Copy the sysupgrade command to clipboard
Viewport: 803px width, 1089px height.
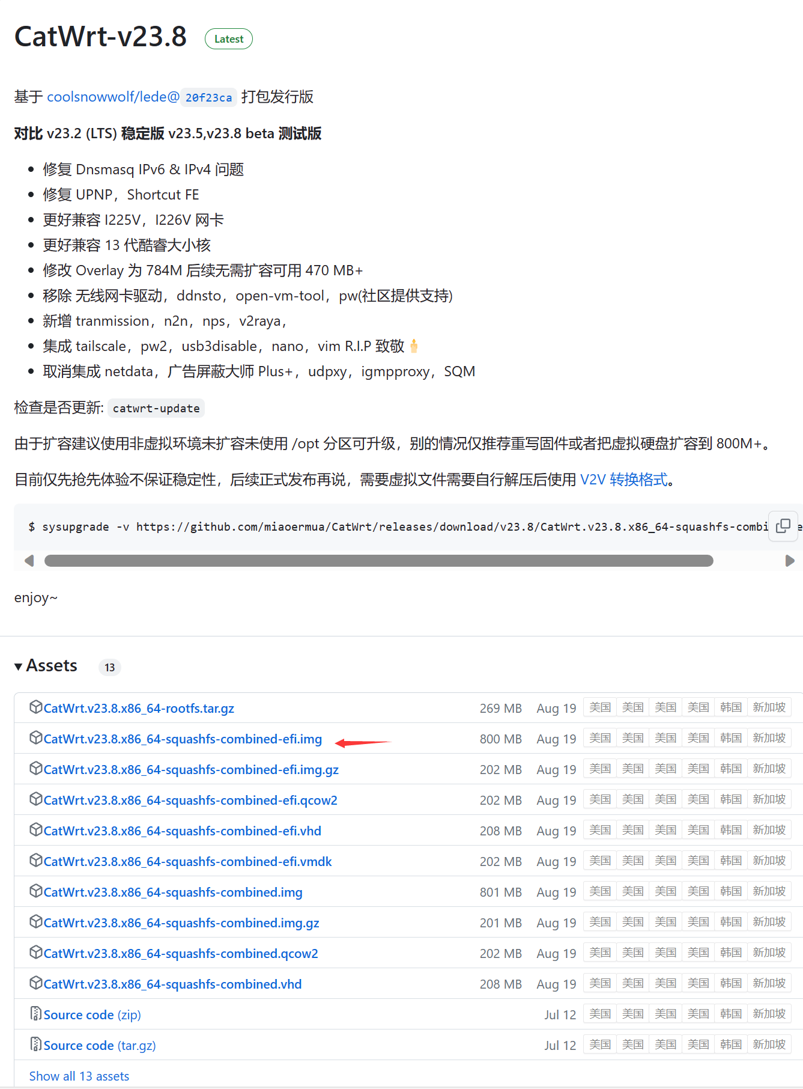tap(783, 526)
